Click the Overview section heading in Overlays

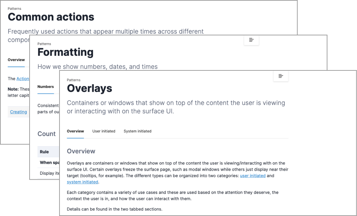pos(81,151)
